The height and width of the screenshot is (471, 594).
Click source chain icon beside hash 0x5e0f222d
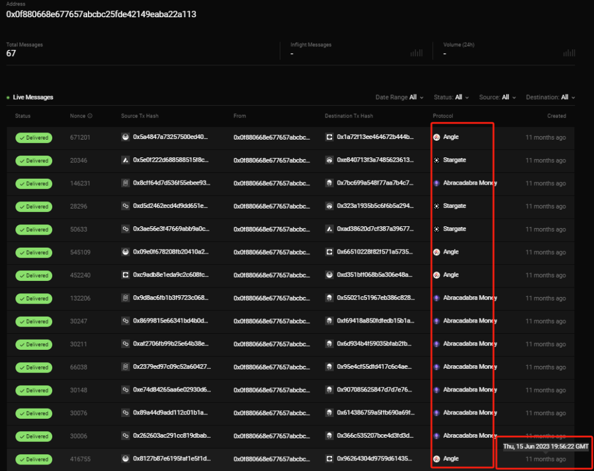[125, 160]
